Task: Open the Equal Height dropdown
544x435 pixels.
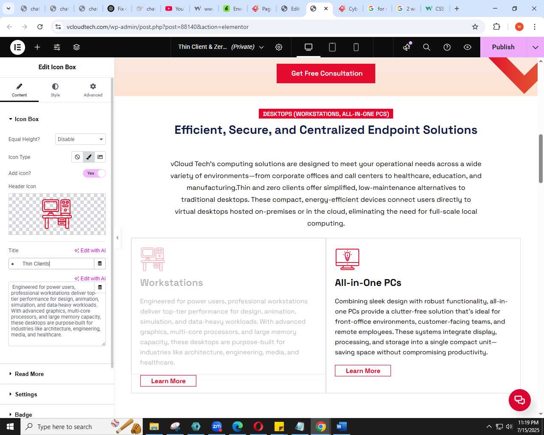Action: [x=80, y=139]
